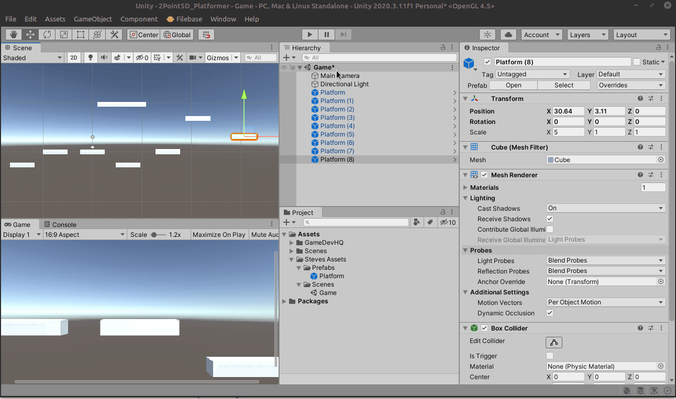Open Mesh Renderer preset icon
The width and height of the screenshot is (676, 399).
[651, 175]
